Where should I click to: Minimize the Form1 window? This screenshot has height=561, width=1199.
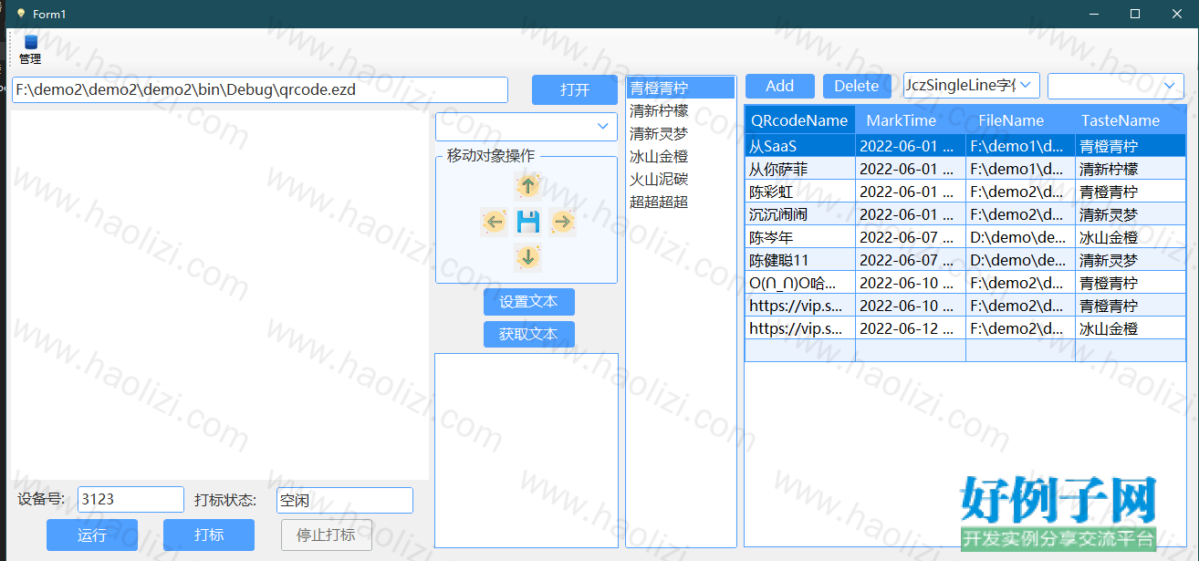click(x=1093, y=14)
